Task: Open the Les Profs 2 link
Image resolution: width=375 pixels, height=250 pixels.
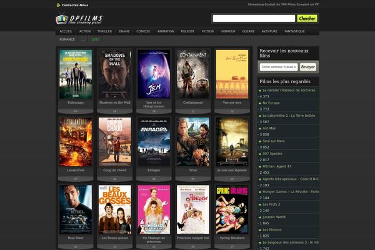Action: pyautogui.click(x=271, y=204)
